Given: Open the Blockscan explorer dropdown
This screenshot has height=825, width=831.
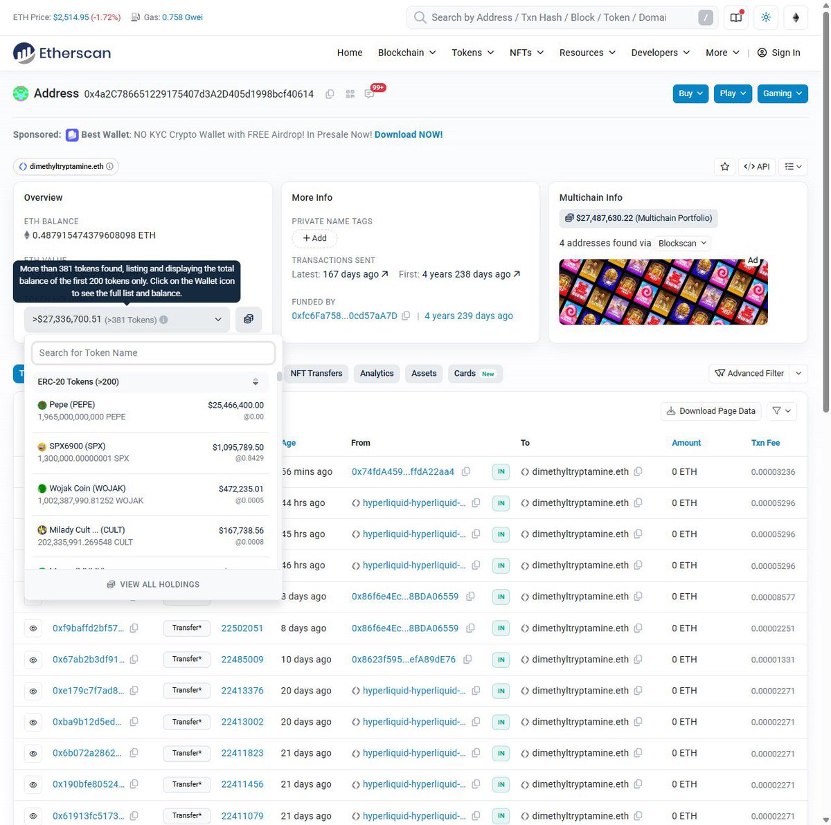Looking at the screenshot, I should (x=683, y=244).
